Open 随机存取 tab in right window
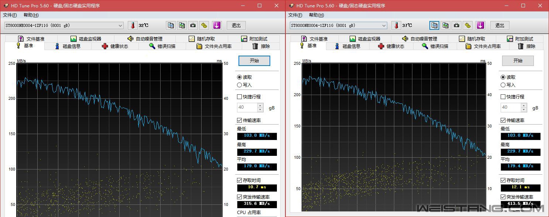The image size is (549, 217). coord(472,39)
